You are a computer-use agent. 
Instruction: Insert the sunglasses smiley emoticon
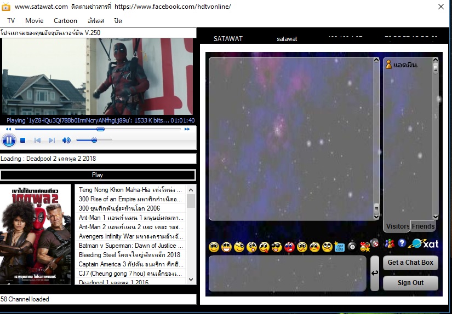[x=277, y=247]
